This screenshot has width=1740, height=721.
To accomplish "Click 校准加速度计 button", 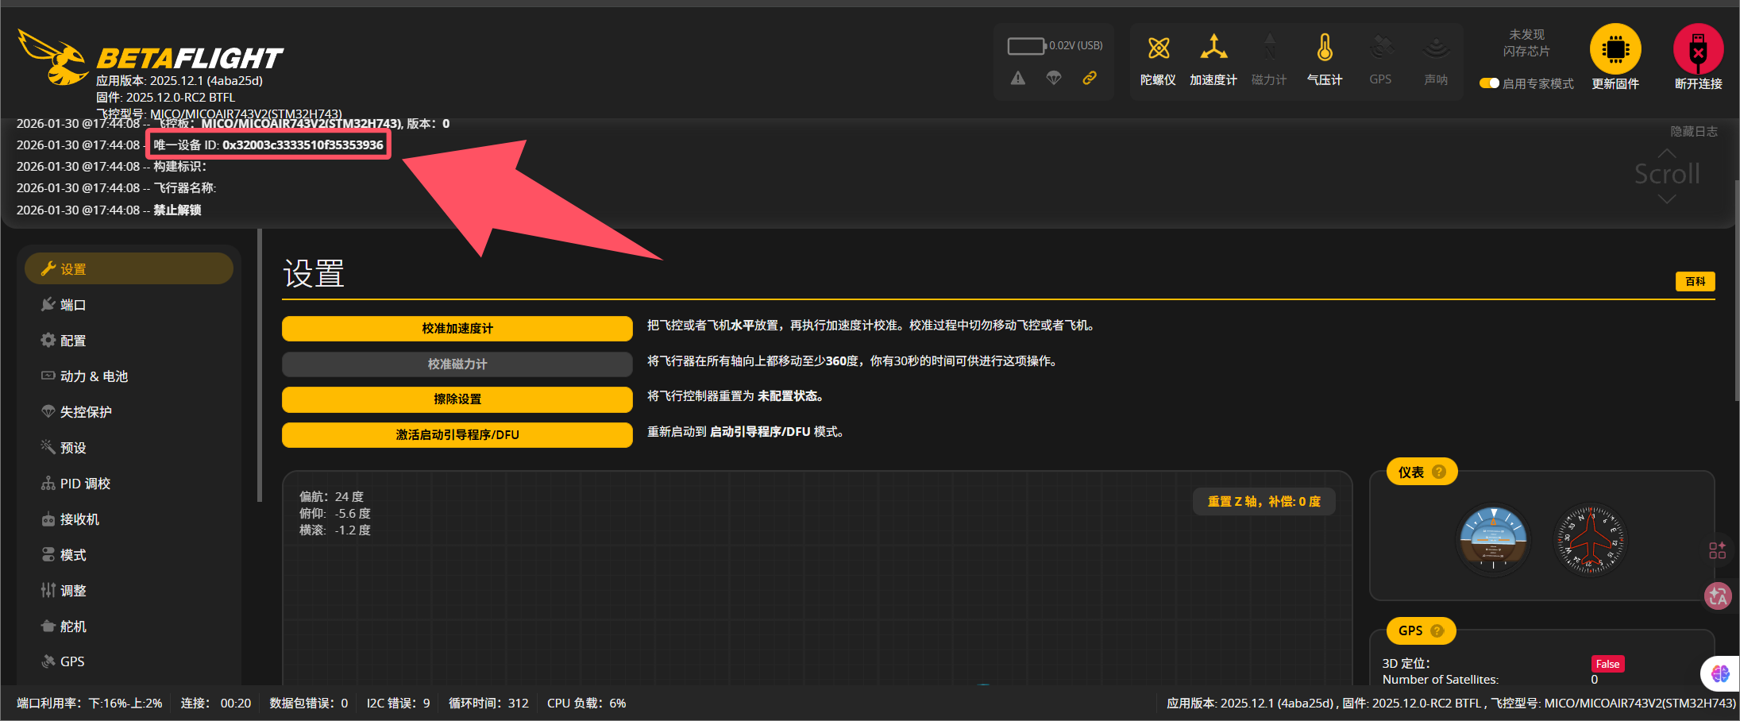I will click(x=457, y=329).
